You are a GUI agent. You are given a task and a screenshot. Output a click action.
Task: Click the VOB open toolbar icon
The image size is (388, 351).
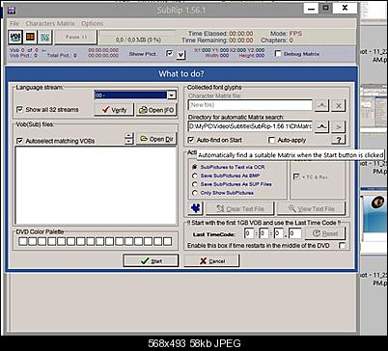click(x=15, y=37)
